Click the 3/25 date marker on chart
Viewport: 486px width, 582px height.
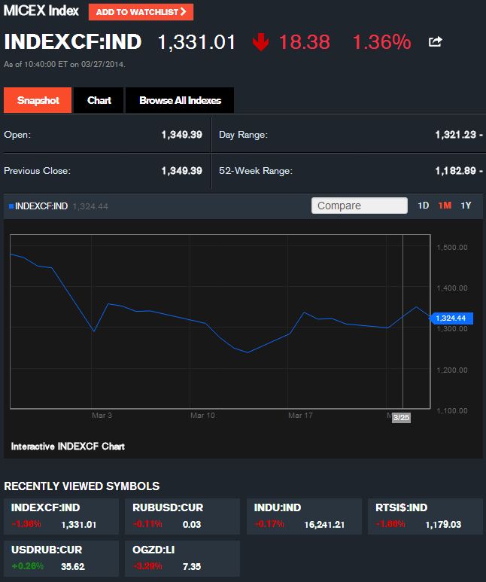tap(401, 418)
